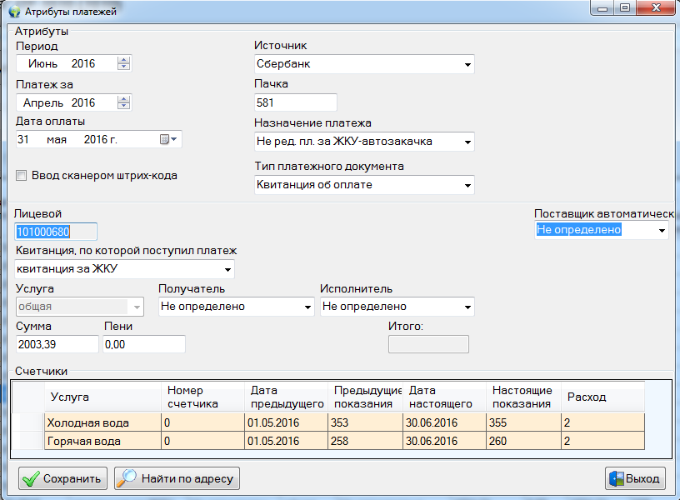
Task: Select the Холодная вода row in the meters table
Action: pos(102,422)
